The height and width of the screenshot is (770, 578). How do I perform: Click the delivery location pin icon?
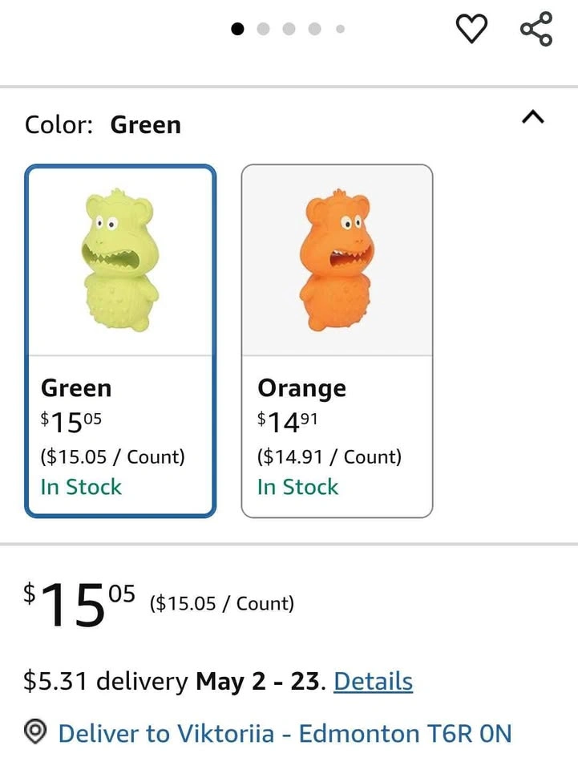tap(34, 733)
